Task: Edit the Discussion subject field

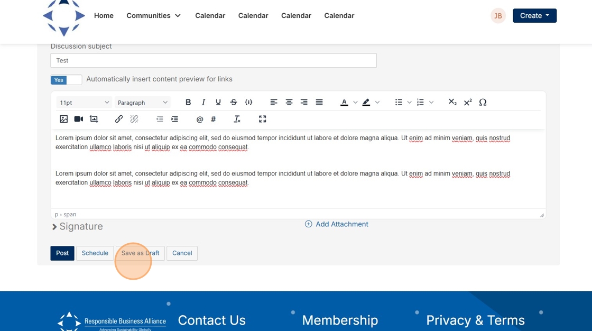Action: [x=214, y=60]
